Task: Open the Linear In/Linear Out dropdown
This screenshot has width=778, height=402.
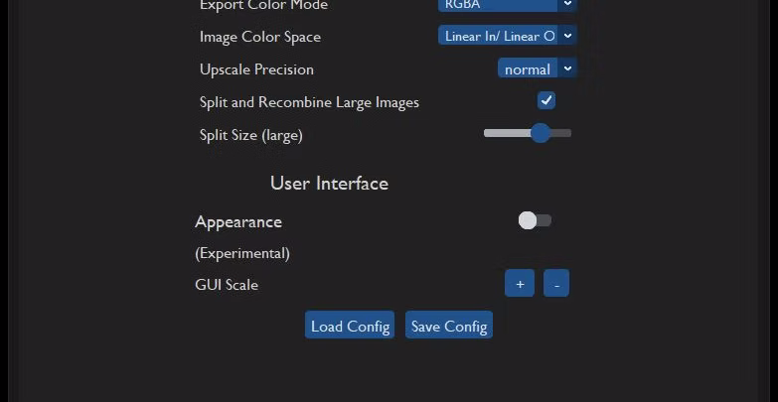Action: pyautogui.click(x=500, y=36)
